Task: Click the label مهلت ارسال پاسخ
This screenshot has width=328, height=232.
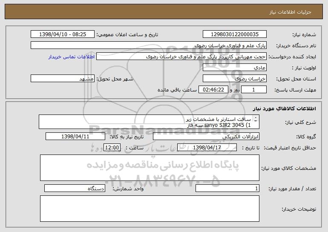Action: pyautogui.click(x=295, y=90)
